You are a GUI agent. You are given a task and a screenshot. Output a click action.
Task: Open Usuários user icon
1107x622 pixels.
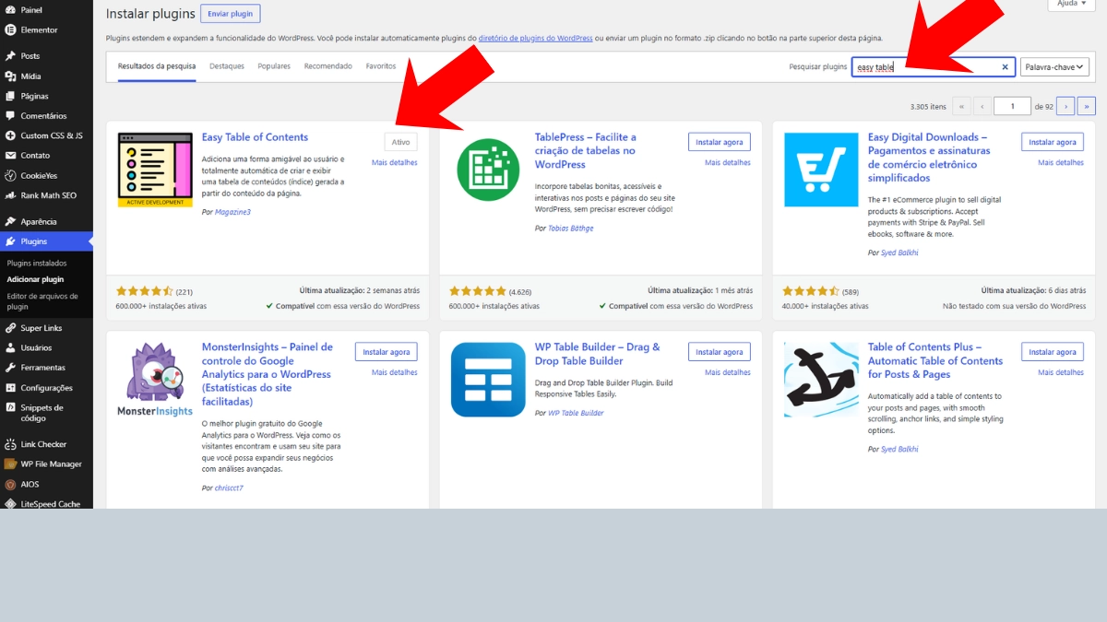pyautogui.click(x=10, y=348)
